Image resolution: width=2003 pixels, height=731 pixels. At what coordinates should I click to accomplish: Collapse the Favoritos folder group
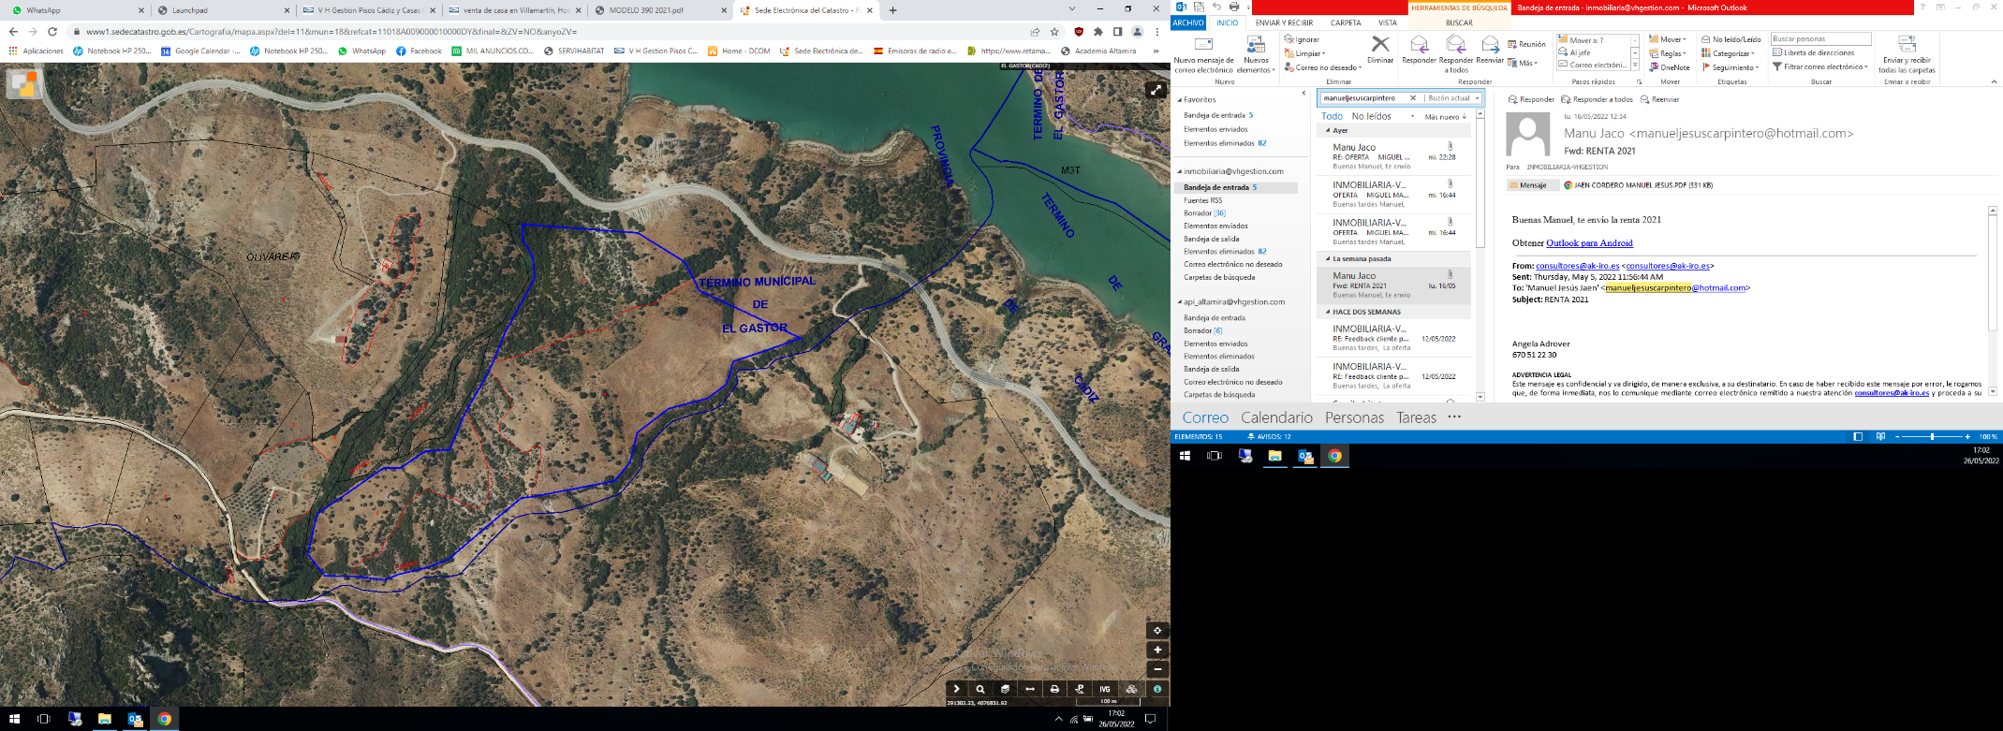click(x=1180, y=99)
